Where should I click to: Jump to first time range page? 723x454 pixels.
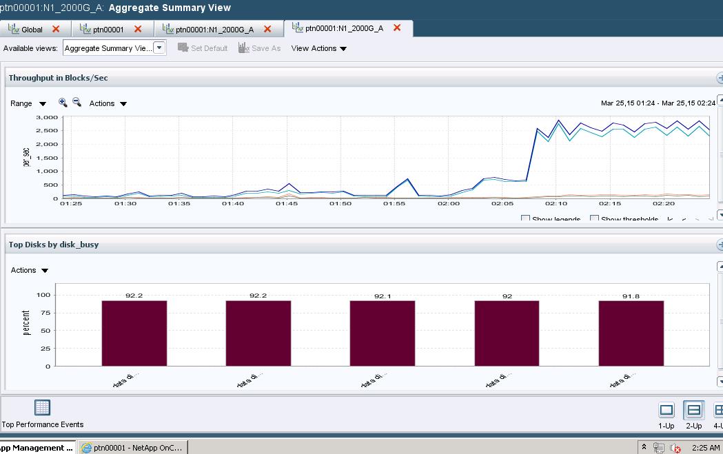671,220
